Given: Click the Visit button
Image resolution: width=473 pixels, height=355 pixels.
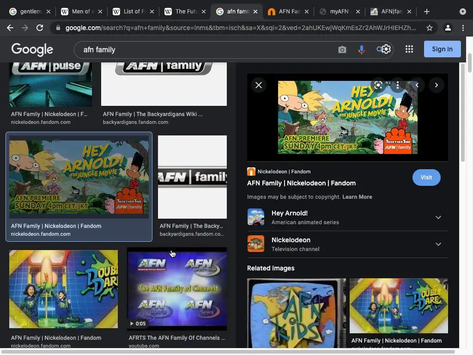Looking at the screenshot, I should (x=426, y=177).
